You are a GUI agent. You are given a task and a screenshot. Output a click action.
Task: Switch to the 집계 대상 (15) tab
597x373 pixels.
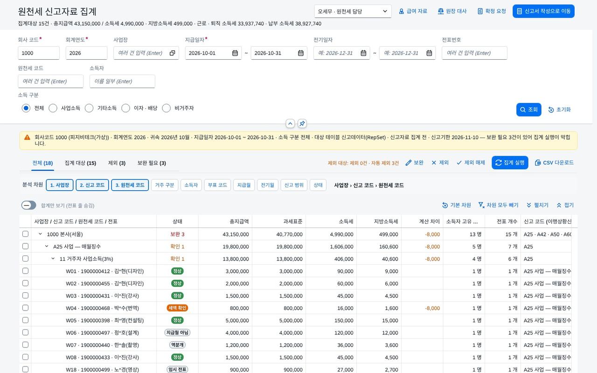80,163
